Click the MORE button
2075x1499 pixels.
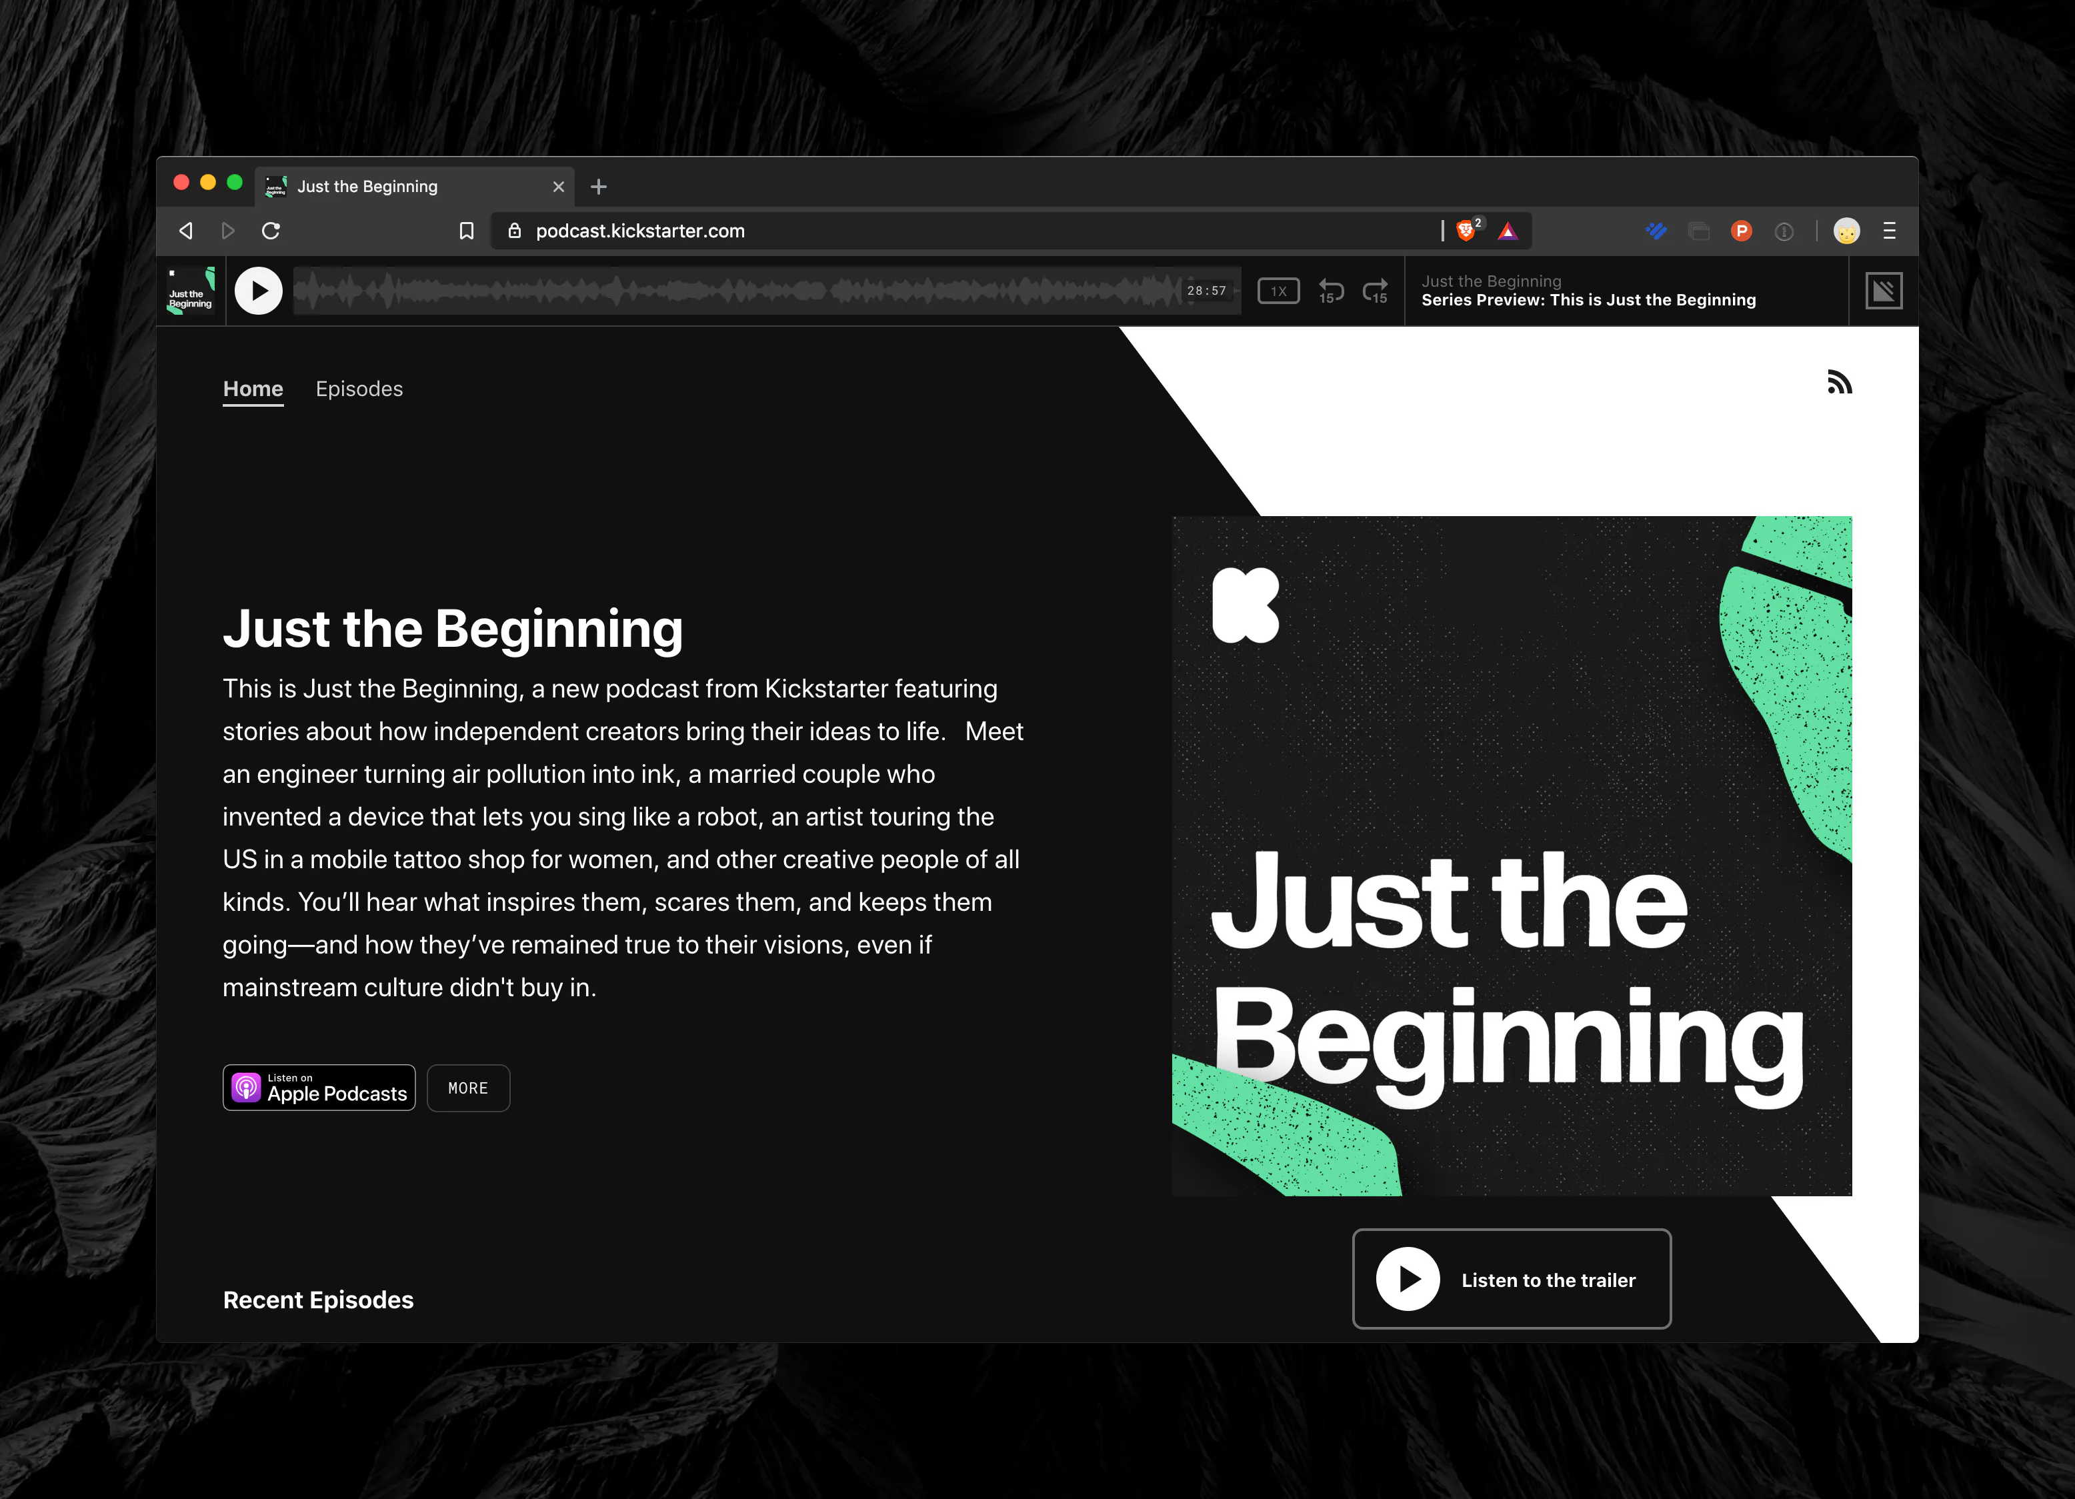tap(469, 1088)
